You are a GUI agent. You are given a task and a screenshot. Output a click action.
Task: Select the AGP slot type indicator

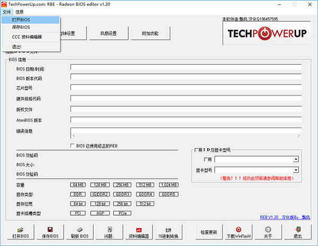pos(100,213)
